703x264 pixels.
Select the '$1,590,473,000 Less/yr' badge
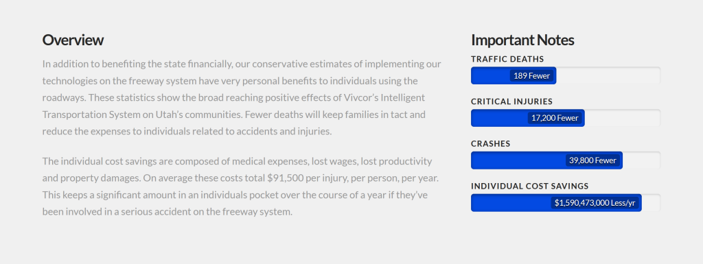595,203
